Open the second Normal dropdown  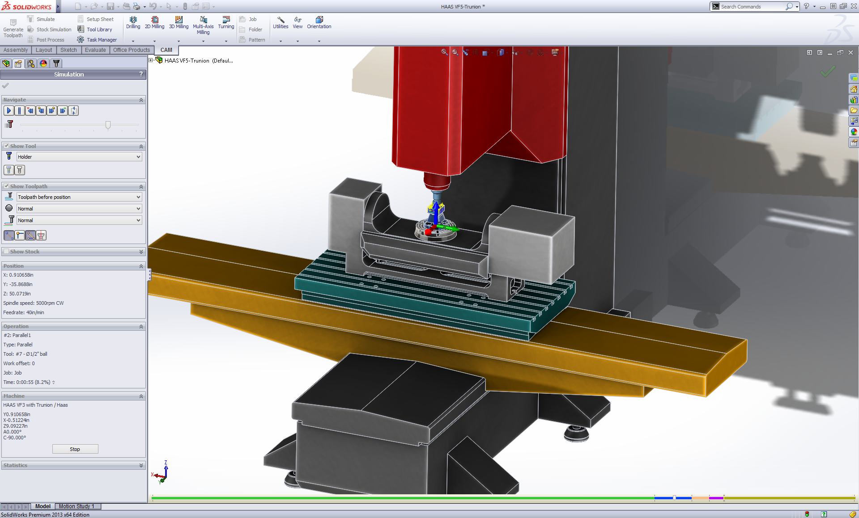click(x=79, y=220)
